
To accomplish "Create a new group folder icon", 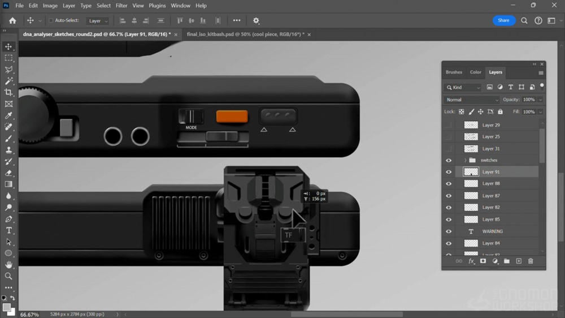I will pos(507,261).
